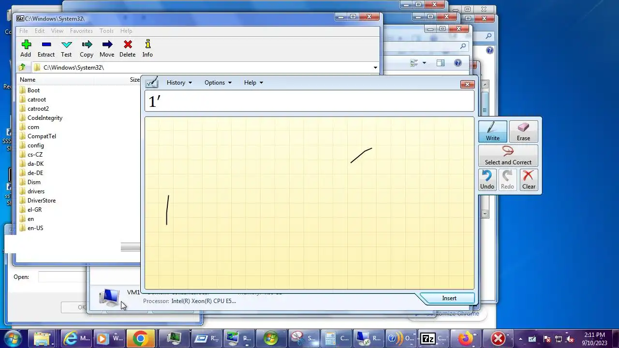
Task: Expand the 7-Zip address path dropdown
Action: (375, 68)
